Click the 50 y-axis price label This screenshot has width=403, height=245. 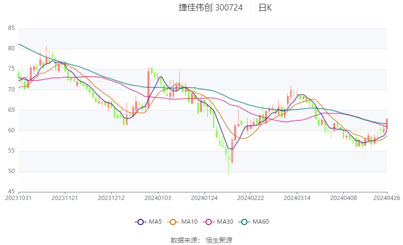pyautogui.click(x=11, y=171)
